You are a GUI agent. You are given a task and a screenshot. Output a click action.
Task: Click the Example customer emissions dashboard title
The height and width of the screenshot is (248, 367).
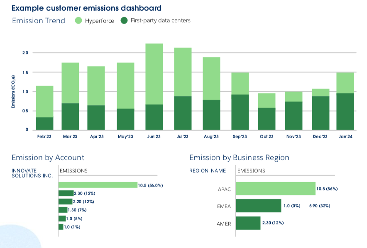87,8
